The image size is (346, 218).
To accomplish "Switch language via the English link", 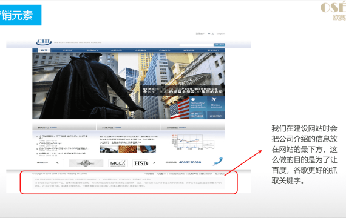I will coord(221,33).
